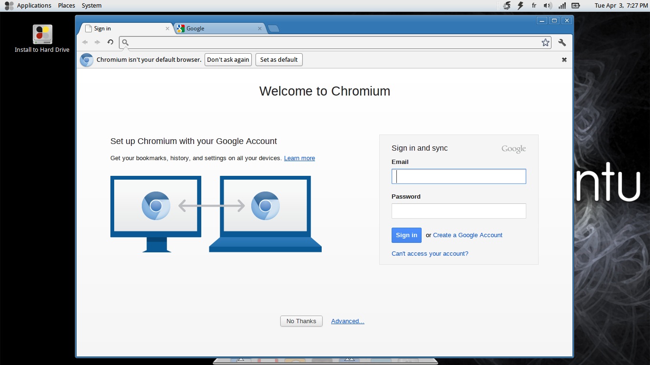The width and height of the screenshot is (650, 365).
Task: Click the spiral icon in the system tray
Action: click(507, 6)
